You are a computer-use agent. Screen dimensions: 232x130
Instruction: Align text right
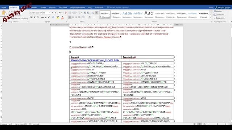76,17
